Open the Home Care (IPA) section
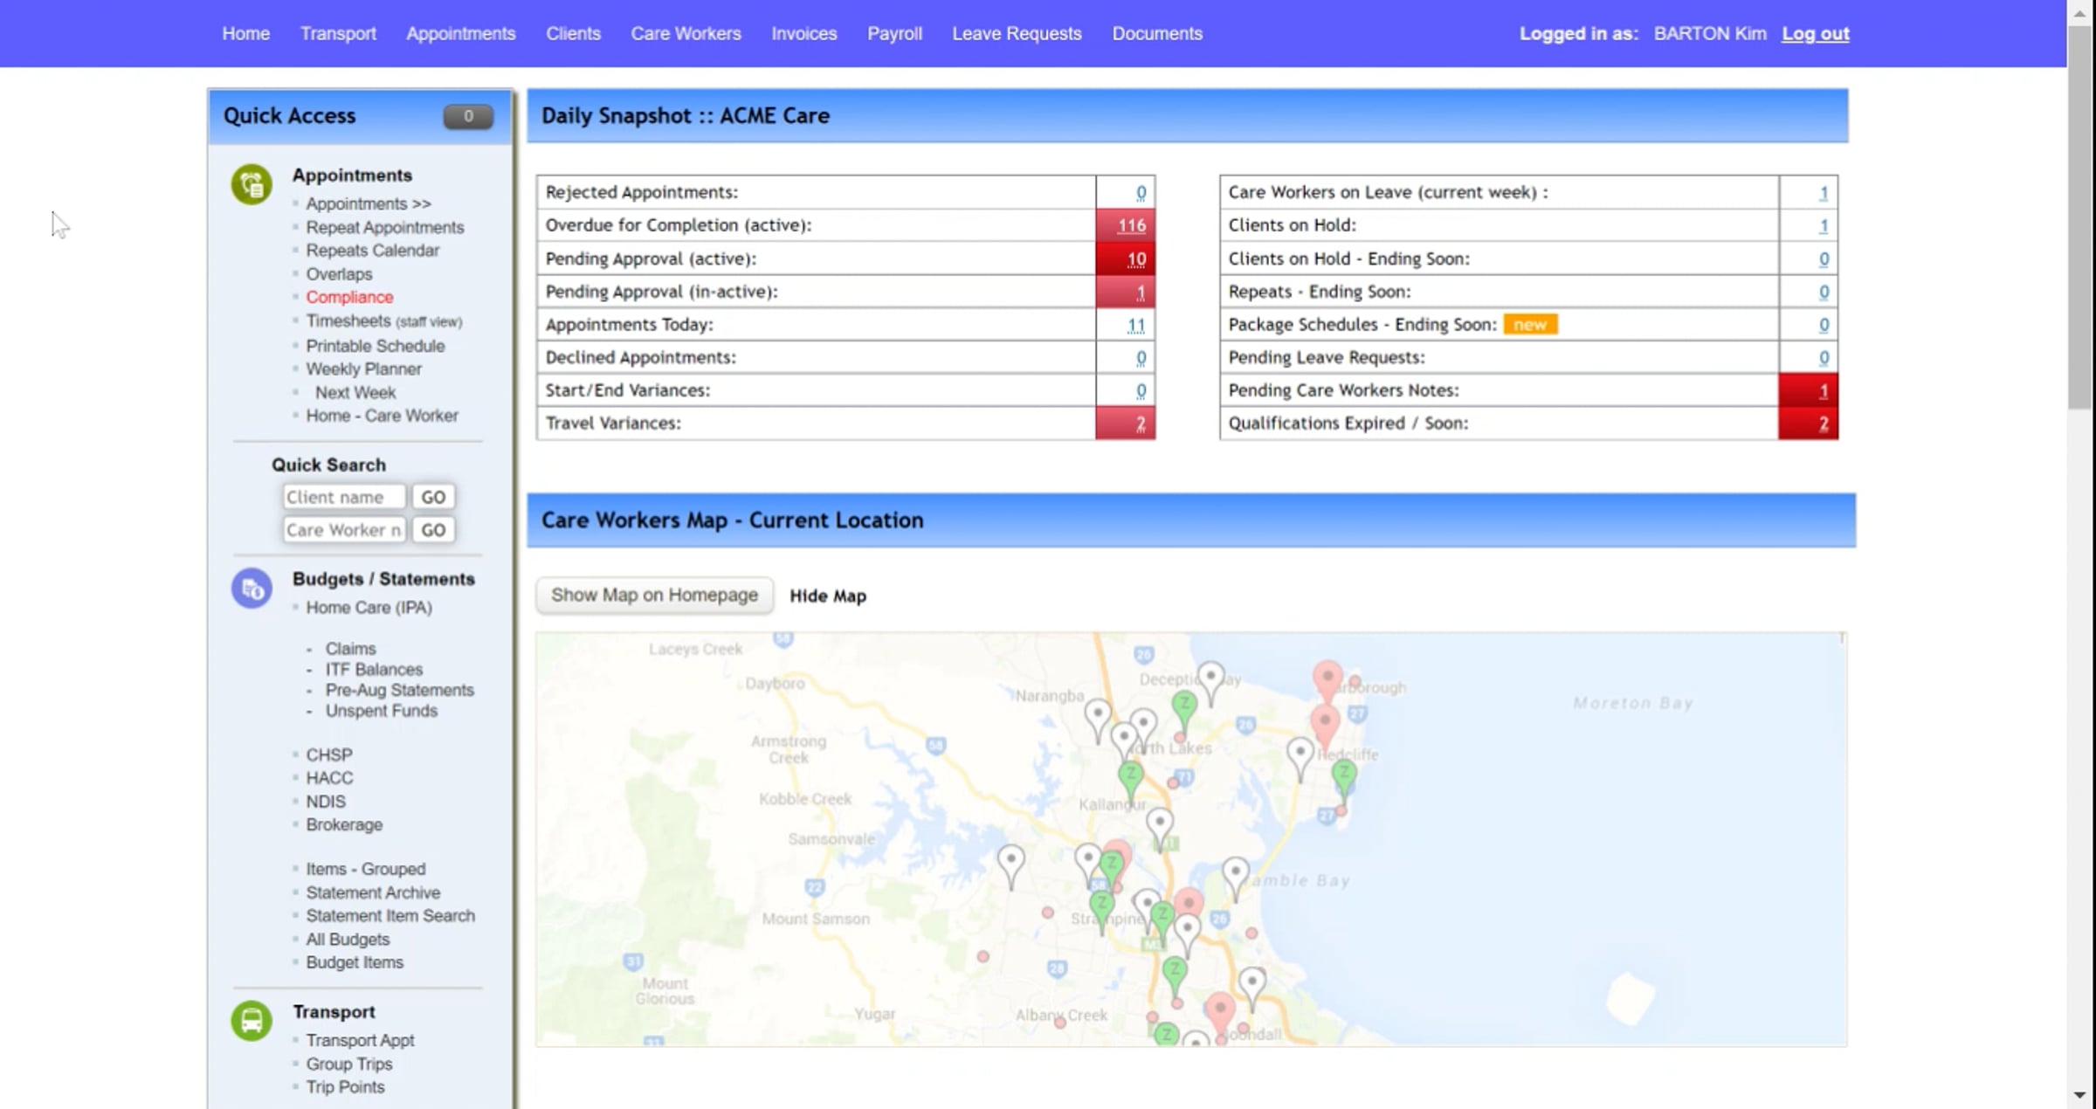Screen dimensions: 2096x1109 tap(369, 608)
